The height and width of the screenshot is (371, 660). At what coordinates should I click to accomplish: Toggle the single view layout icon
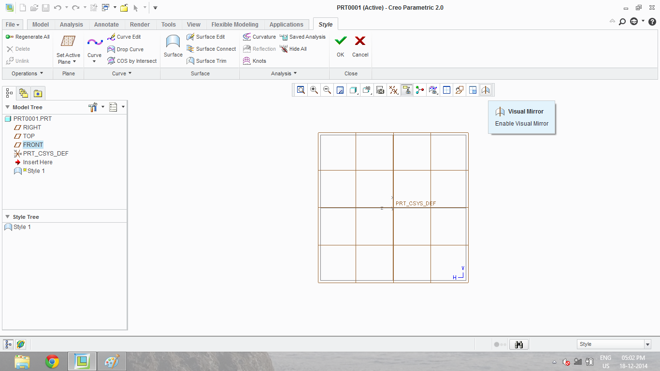coord(446,90)
